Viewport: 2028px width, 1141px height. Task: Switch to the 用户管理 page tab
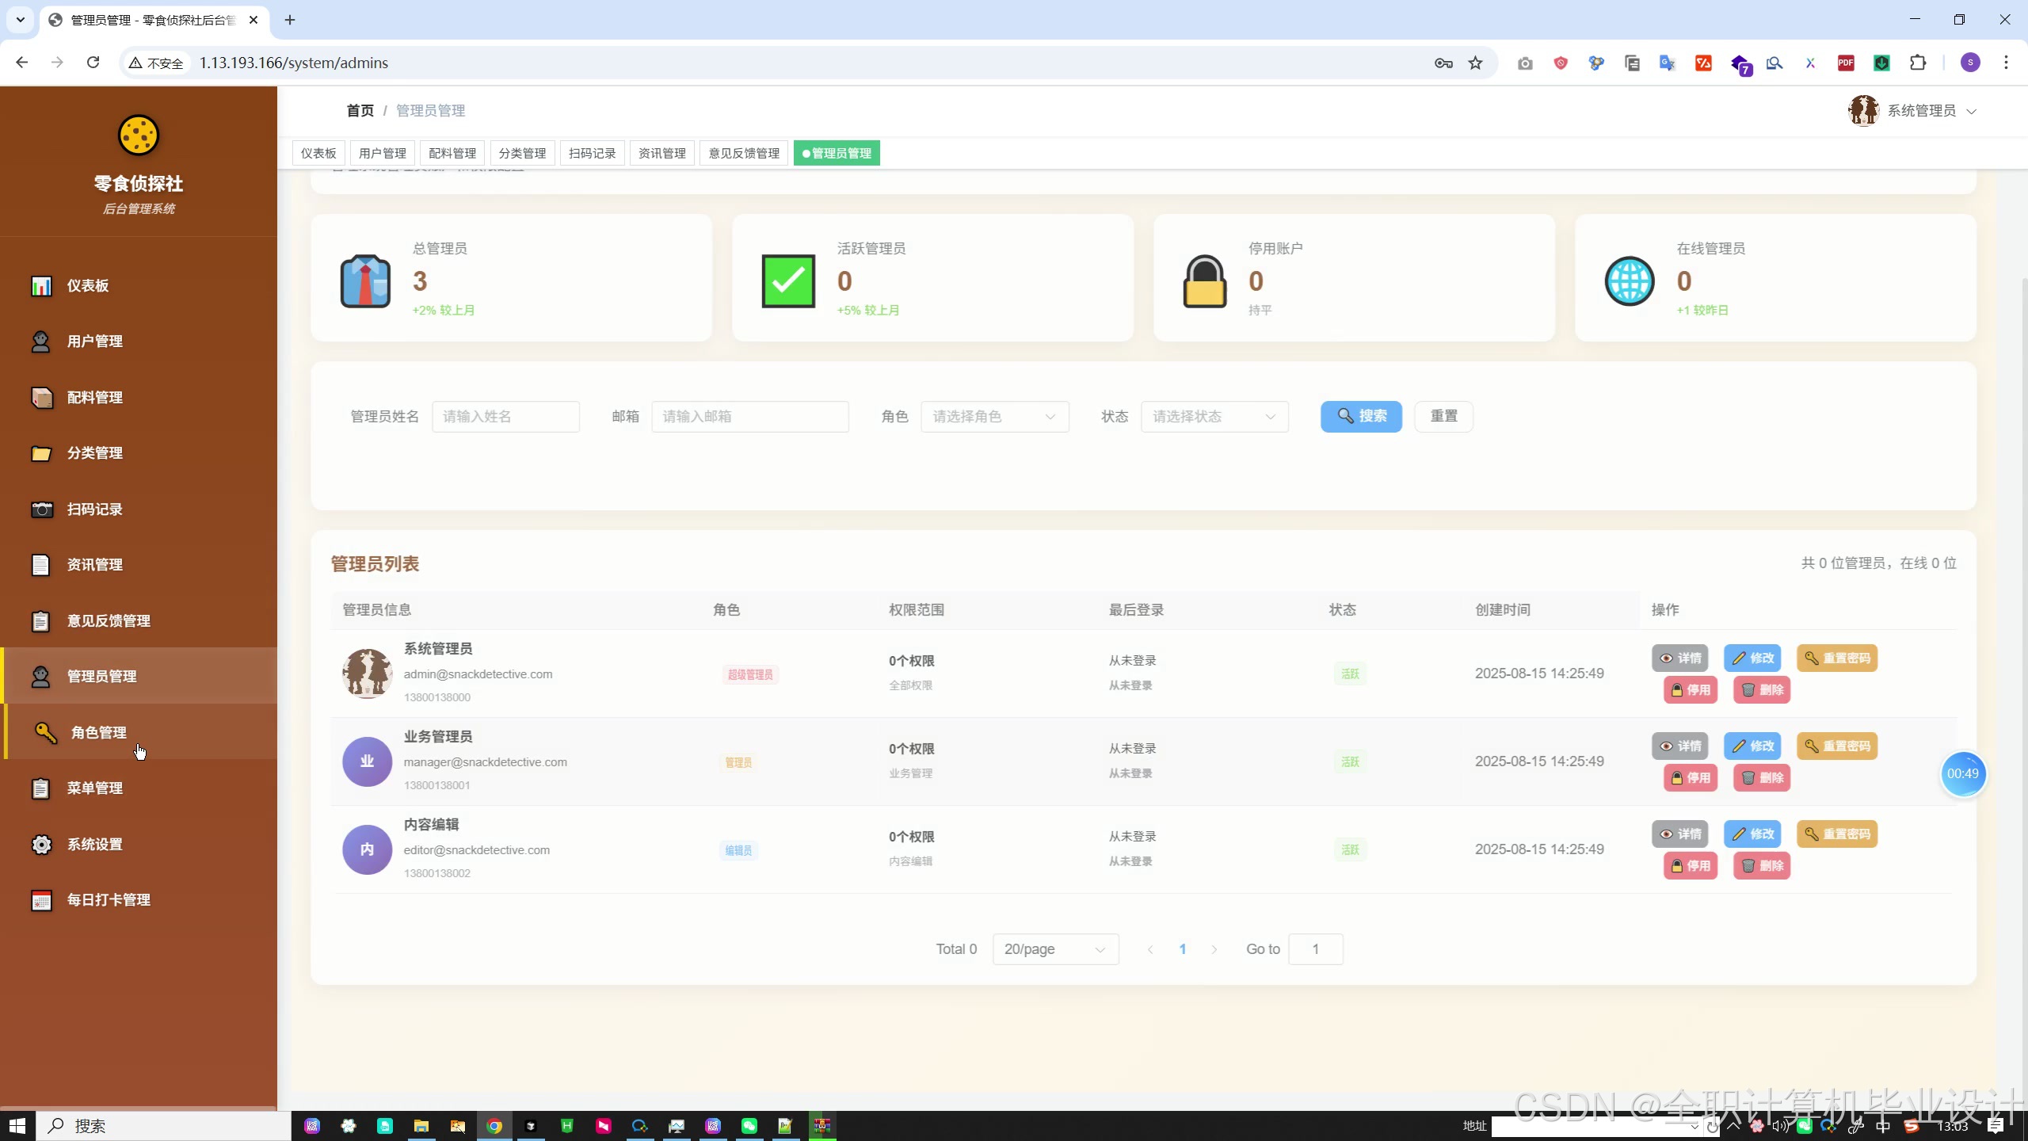coord(382,153)
